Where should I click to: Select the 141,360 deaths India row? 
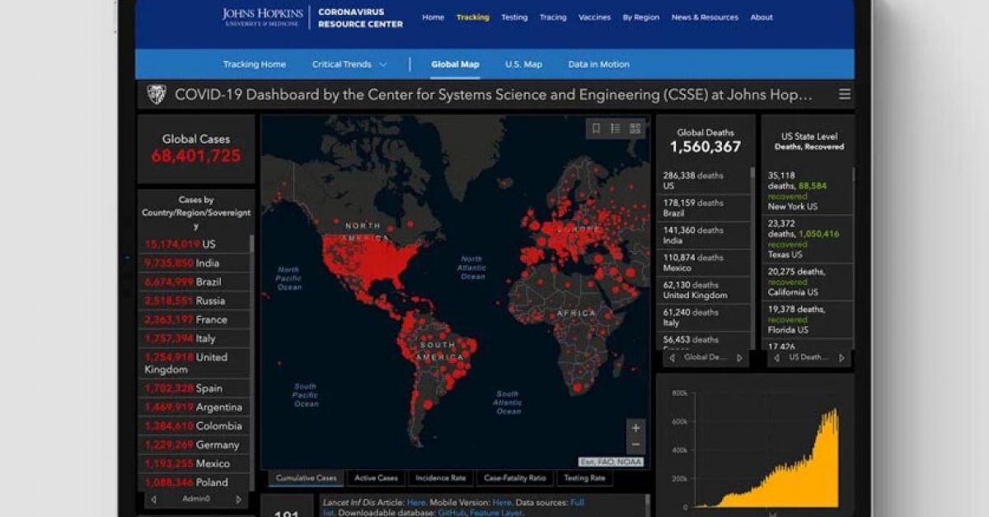coord(705,235)
